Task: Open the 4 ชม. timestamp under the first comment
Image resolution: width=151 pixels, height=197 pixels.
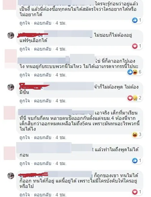Action: pos(61,23)
